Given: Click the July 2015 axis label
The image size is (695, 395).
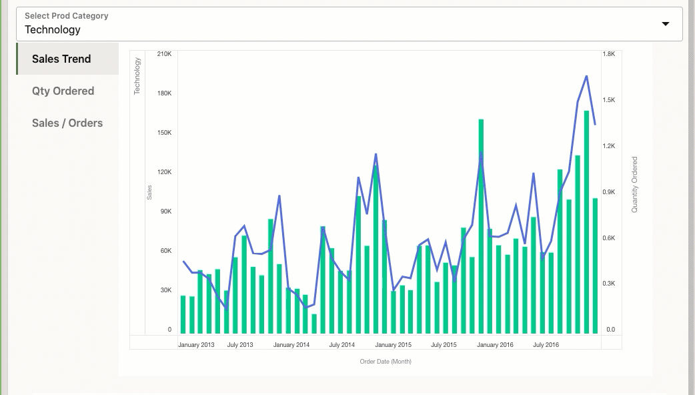Looking at the screenshot, I should coord(444,344).
